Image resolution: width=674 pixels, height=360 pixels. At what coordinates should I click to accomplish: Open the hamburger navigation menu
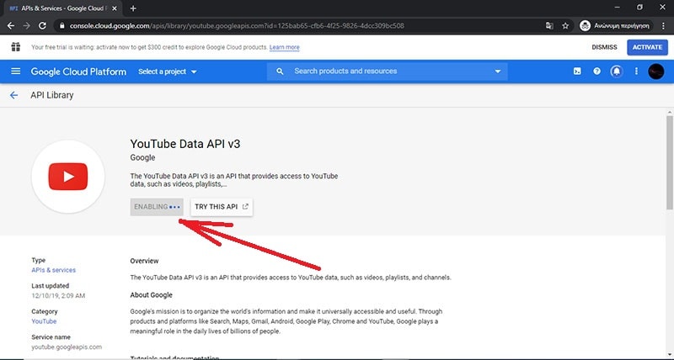point(15,71)
